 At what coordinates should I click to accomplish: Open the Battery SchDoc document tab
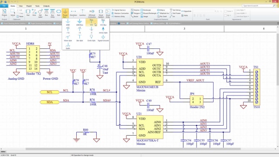(157, 23)
